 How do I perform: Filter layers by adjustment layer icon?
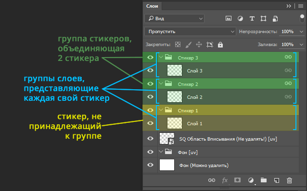click(240, 19)
